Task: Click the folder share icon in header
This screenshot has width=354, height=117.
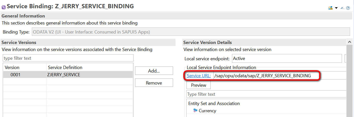Action: 331,8
